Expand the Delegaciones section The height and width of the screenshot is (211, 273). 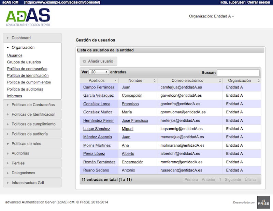point(32,173)
